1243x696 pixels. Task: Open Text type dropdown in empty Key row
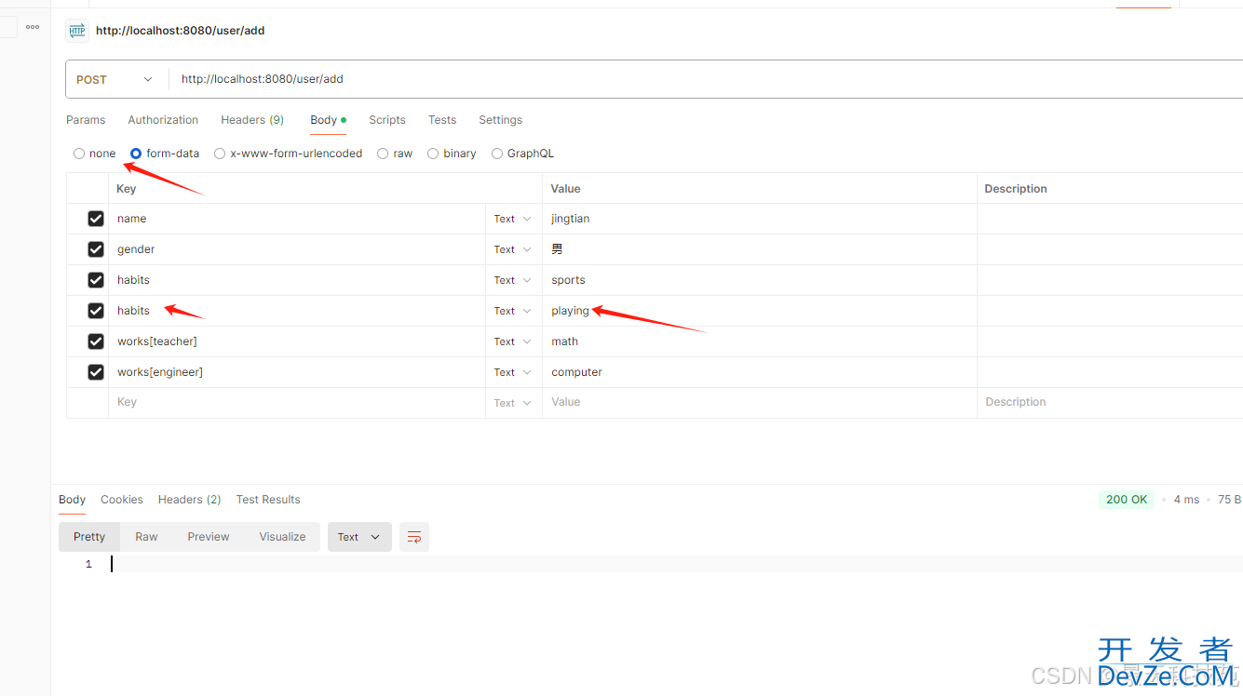point(513,403)
